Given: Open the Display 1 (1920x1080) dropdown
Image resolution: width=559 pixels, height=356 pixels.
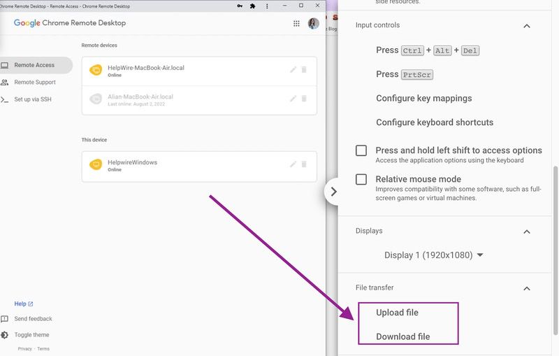Looking at the screenshot, I should [x=434, y=255].
